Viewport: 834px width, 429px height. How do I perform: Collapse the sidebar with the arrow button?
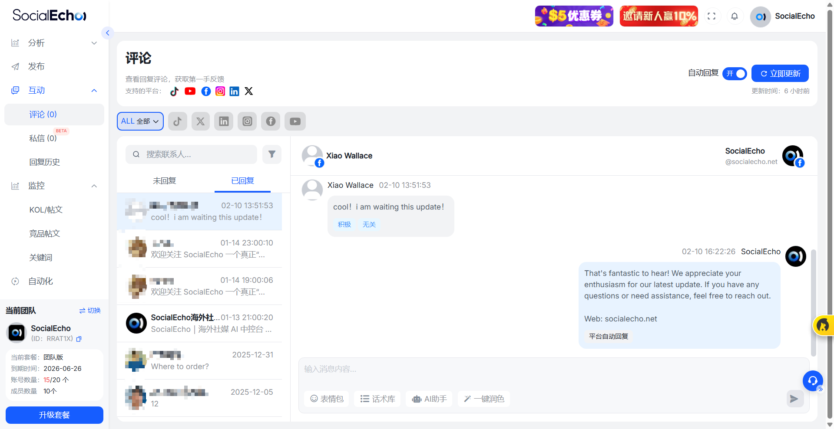click(x=107, y=33)
